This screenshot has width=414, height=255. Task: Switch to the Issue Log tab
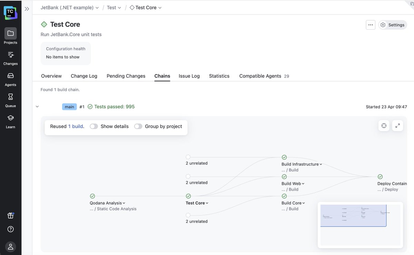click(189, 76)
